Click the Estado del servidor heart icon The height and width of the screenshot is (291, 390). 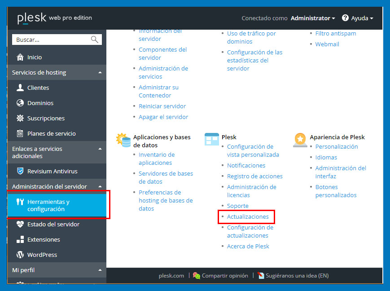(20, 224)
